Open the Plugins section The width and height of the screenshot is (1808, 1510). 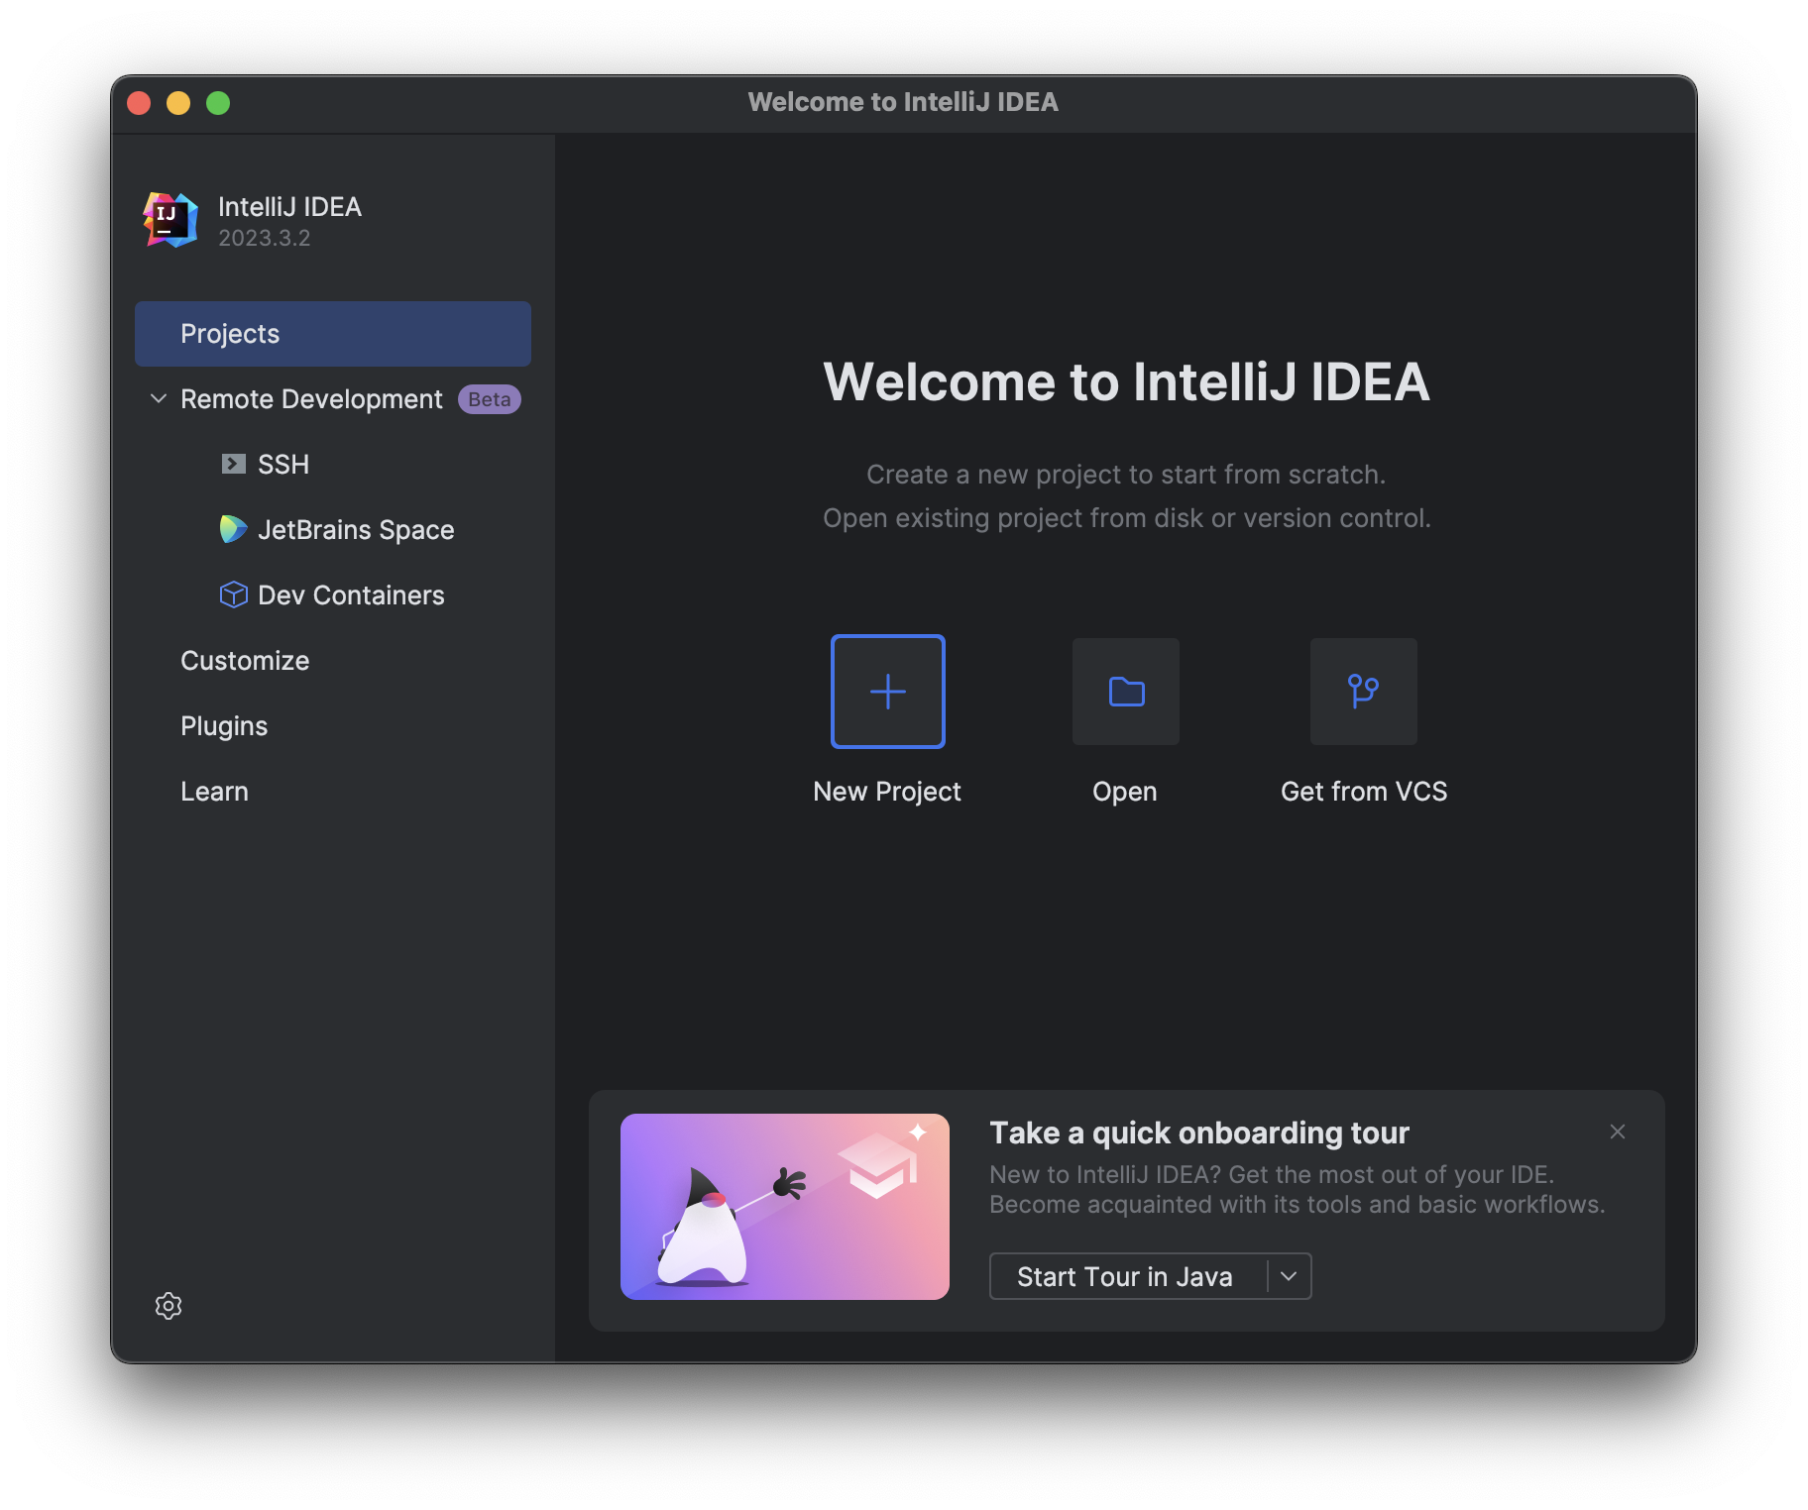224,726
